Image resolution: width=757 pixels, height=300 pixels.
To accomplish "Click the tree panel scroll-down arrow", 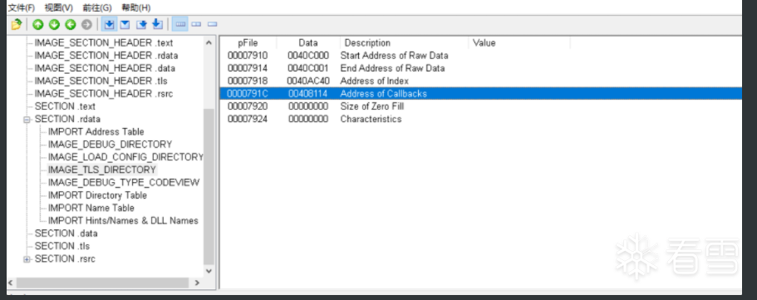I will 209,271.
